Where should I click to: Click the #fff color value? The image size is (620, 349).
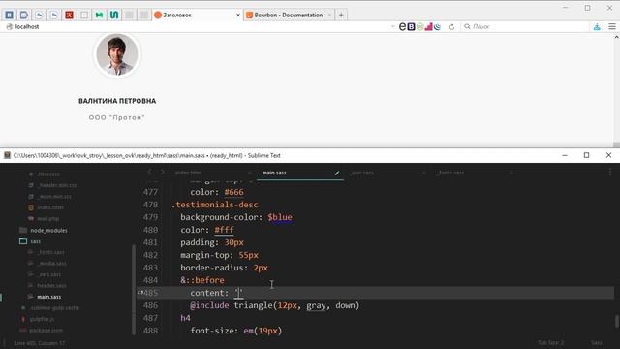tap(224, 230)
